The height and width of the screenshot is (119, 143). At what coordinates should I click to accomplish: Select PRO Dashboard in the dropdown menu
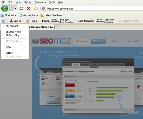(x=15, y=41)
